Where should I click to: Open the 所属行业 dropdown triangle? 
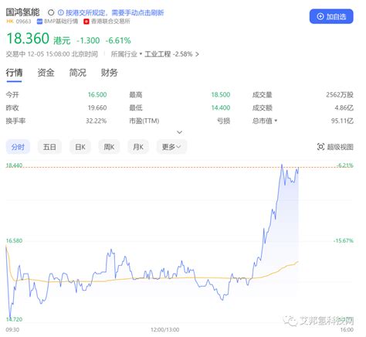[x=141, y=54]
